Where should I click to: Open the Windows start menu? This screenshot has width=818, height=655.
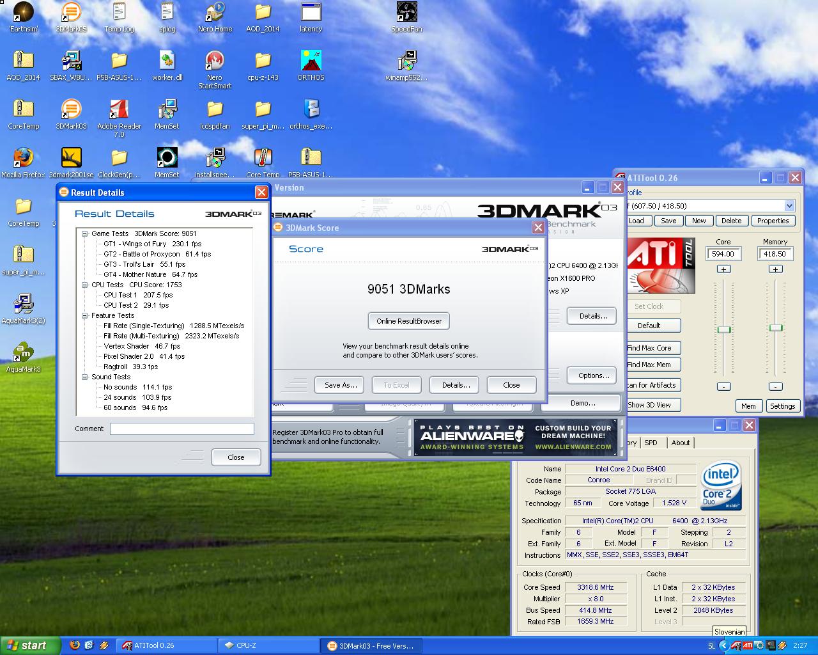point(30,645)
